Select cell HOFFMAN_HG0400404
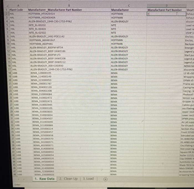Screen dimensions: 194x189 69,17
